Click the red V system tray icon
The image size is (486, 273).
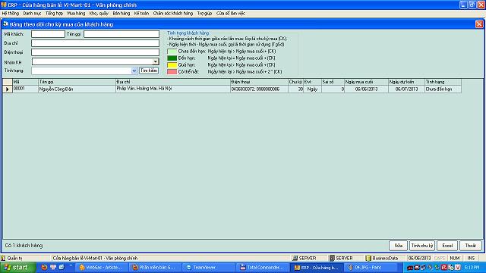tap(457, 268)
